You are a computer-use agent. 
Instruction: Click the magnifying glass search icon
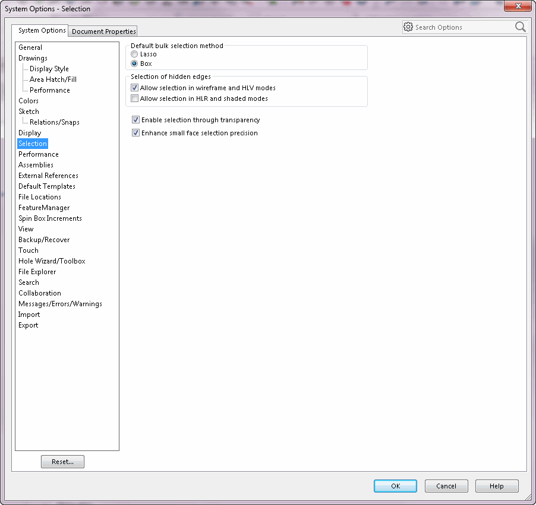(521, 27)
